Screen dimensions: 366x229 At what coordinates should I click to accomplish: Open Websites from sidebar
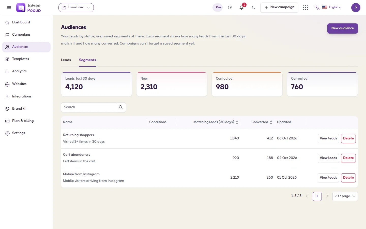pyautogui.click(x=26, y=84)
